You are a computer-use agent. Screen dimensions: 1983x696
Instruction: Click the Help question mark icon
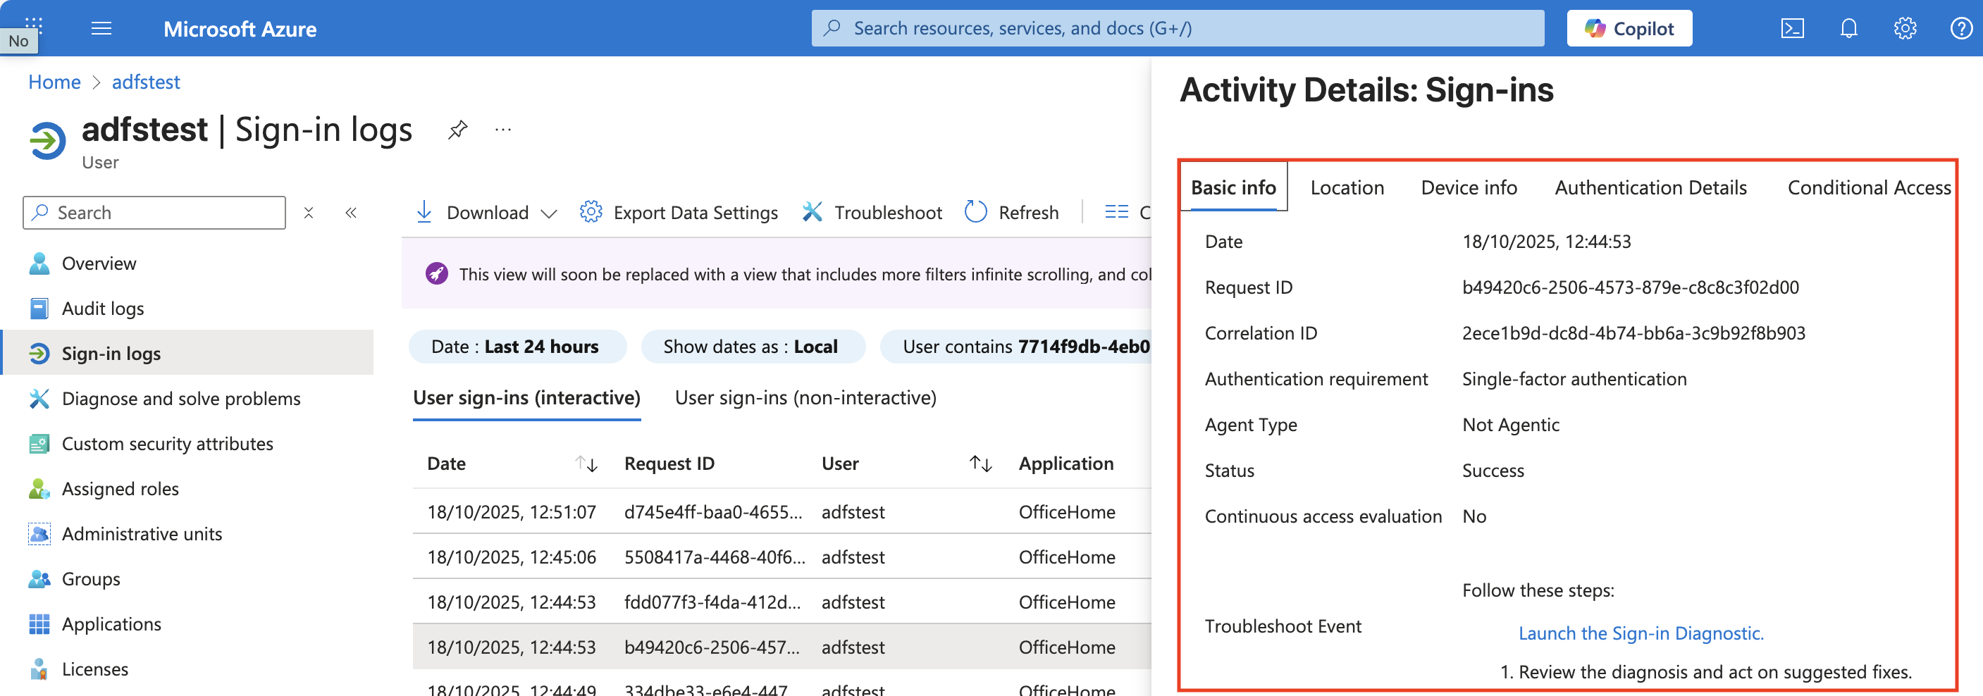(1960, 28)
